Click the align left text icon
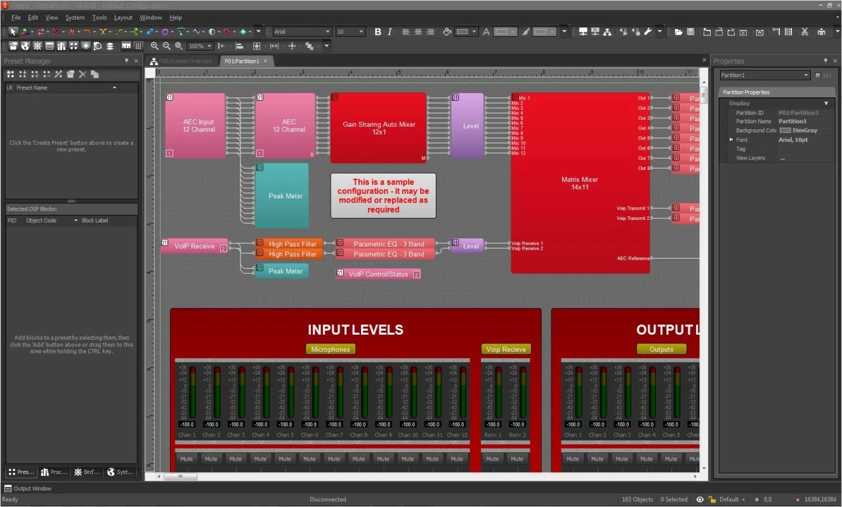The width and height of the screenshot is (842, 507). click(406, 32)
